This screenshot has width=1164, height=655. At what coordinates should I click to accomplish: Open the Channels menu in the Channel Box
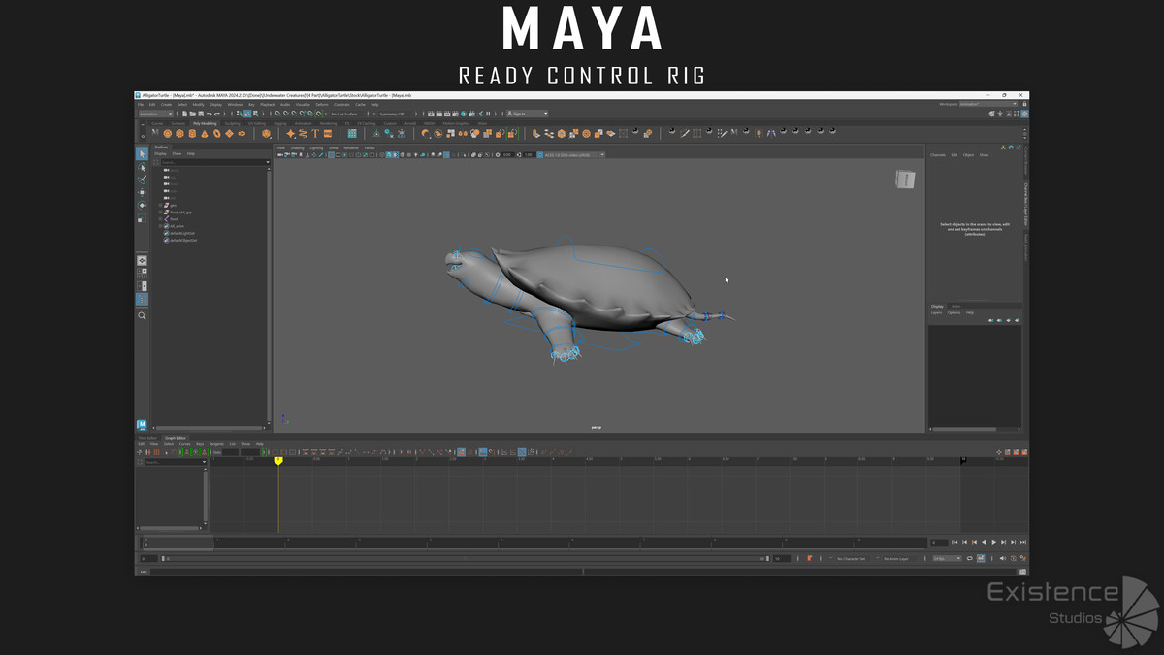[938, 155]
